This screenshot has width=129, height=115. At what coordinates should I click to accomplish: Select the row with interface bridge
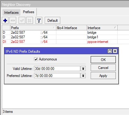[x=65, y=33]
